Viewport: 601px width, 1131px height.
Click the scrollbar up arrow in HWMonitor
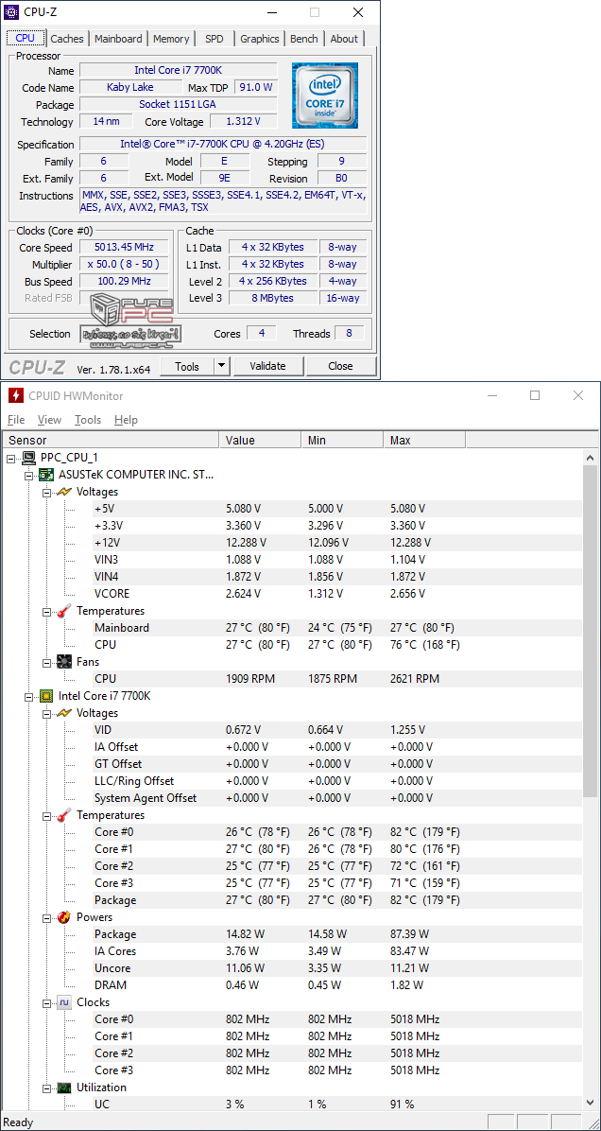pos(591,458)
